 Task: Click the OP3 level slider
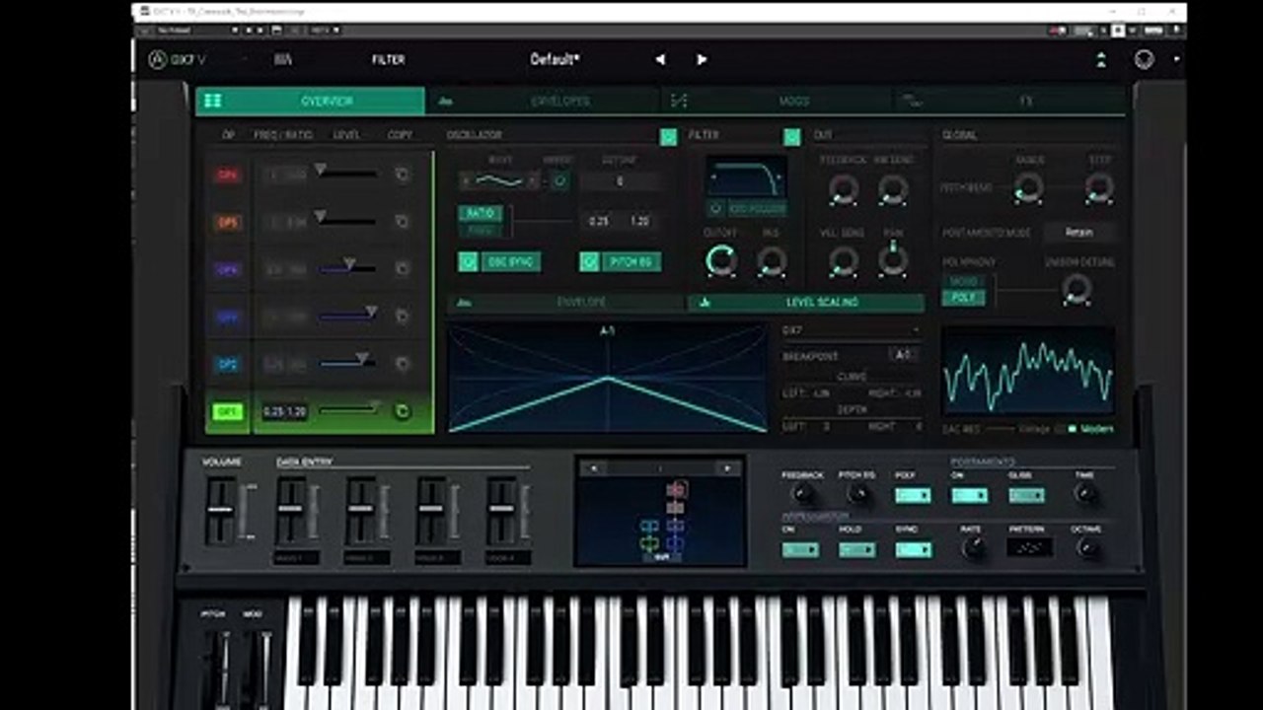coord(346,316)
